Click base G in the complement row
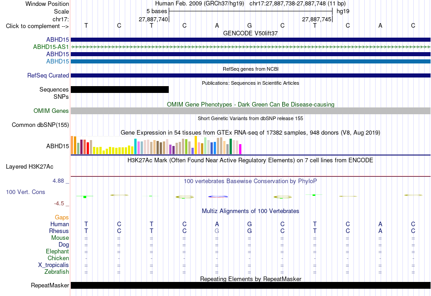 [250, 25]
